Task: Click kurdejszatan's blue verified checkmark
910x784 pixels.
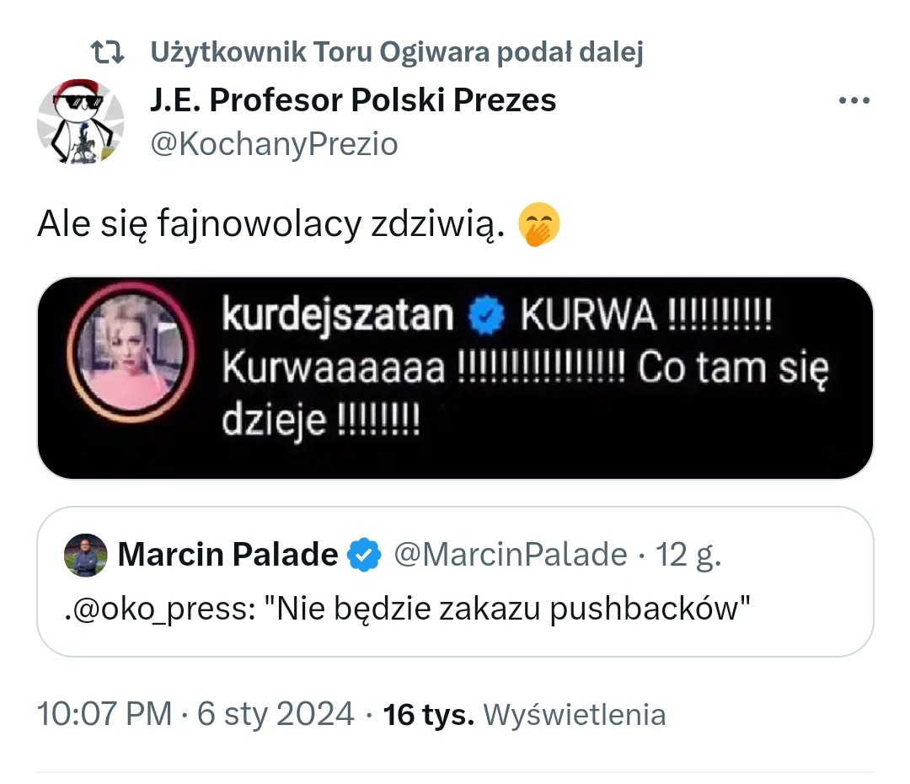Action: [486, 315]
